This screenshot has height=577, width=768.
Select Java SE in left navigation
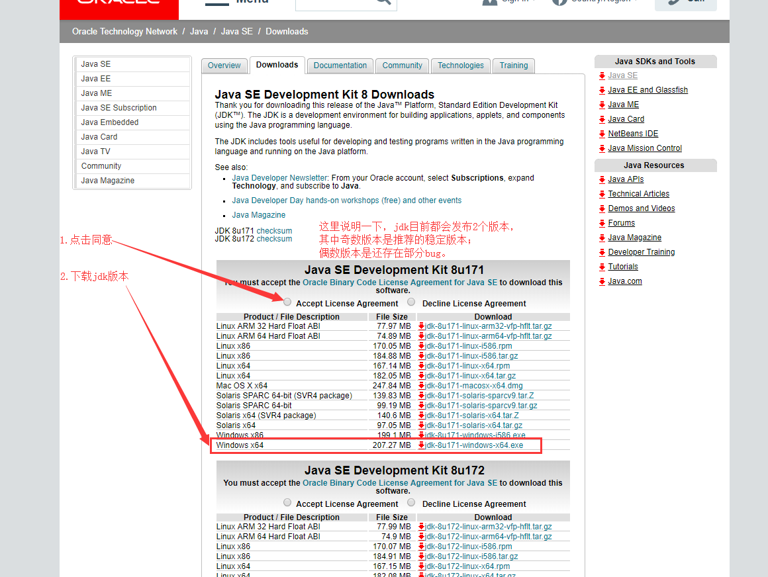pos(132,64)
